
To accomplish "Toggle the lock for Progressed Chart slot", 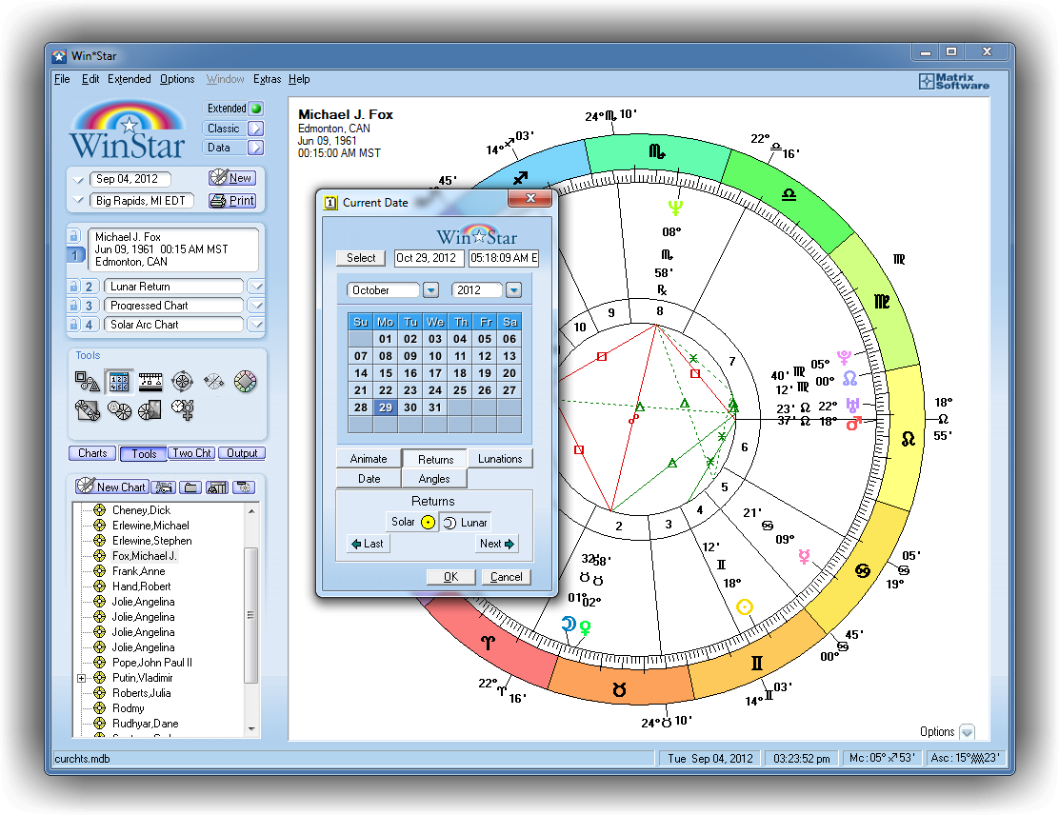I will (x=73, y=306).
